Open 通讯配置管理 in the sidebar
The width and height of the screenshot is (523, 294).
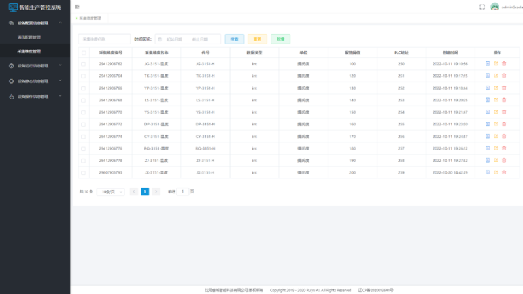(x=29, y=37)
